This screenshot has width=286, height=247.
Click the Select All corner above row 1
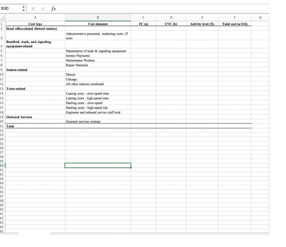(3, 17)
